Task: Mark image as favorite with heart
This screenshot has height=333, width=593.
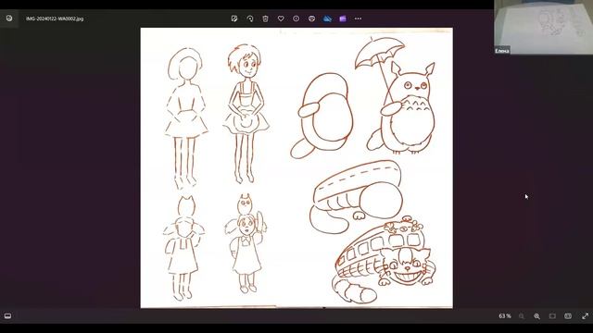Action: [x=281, y=18]
